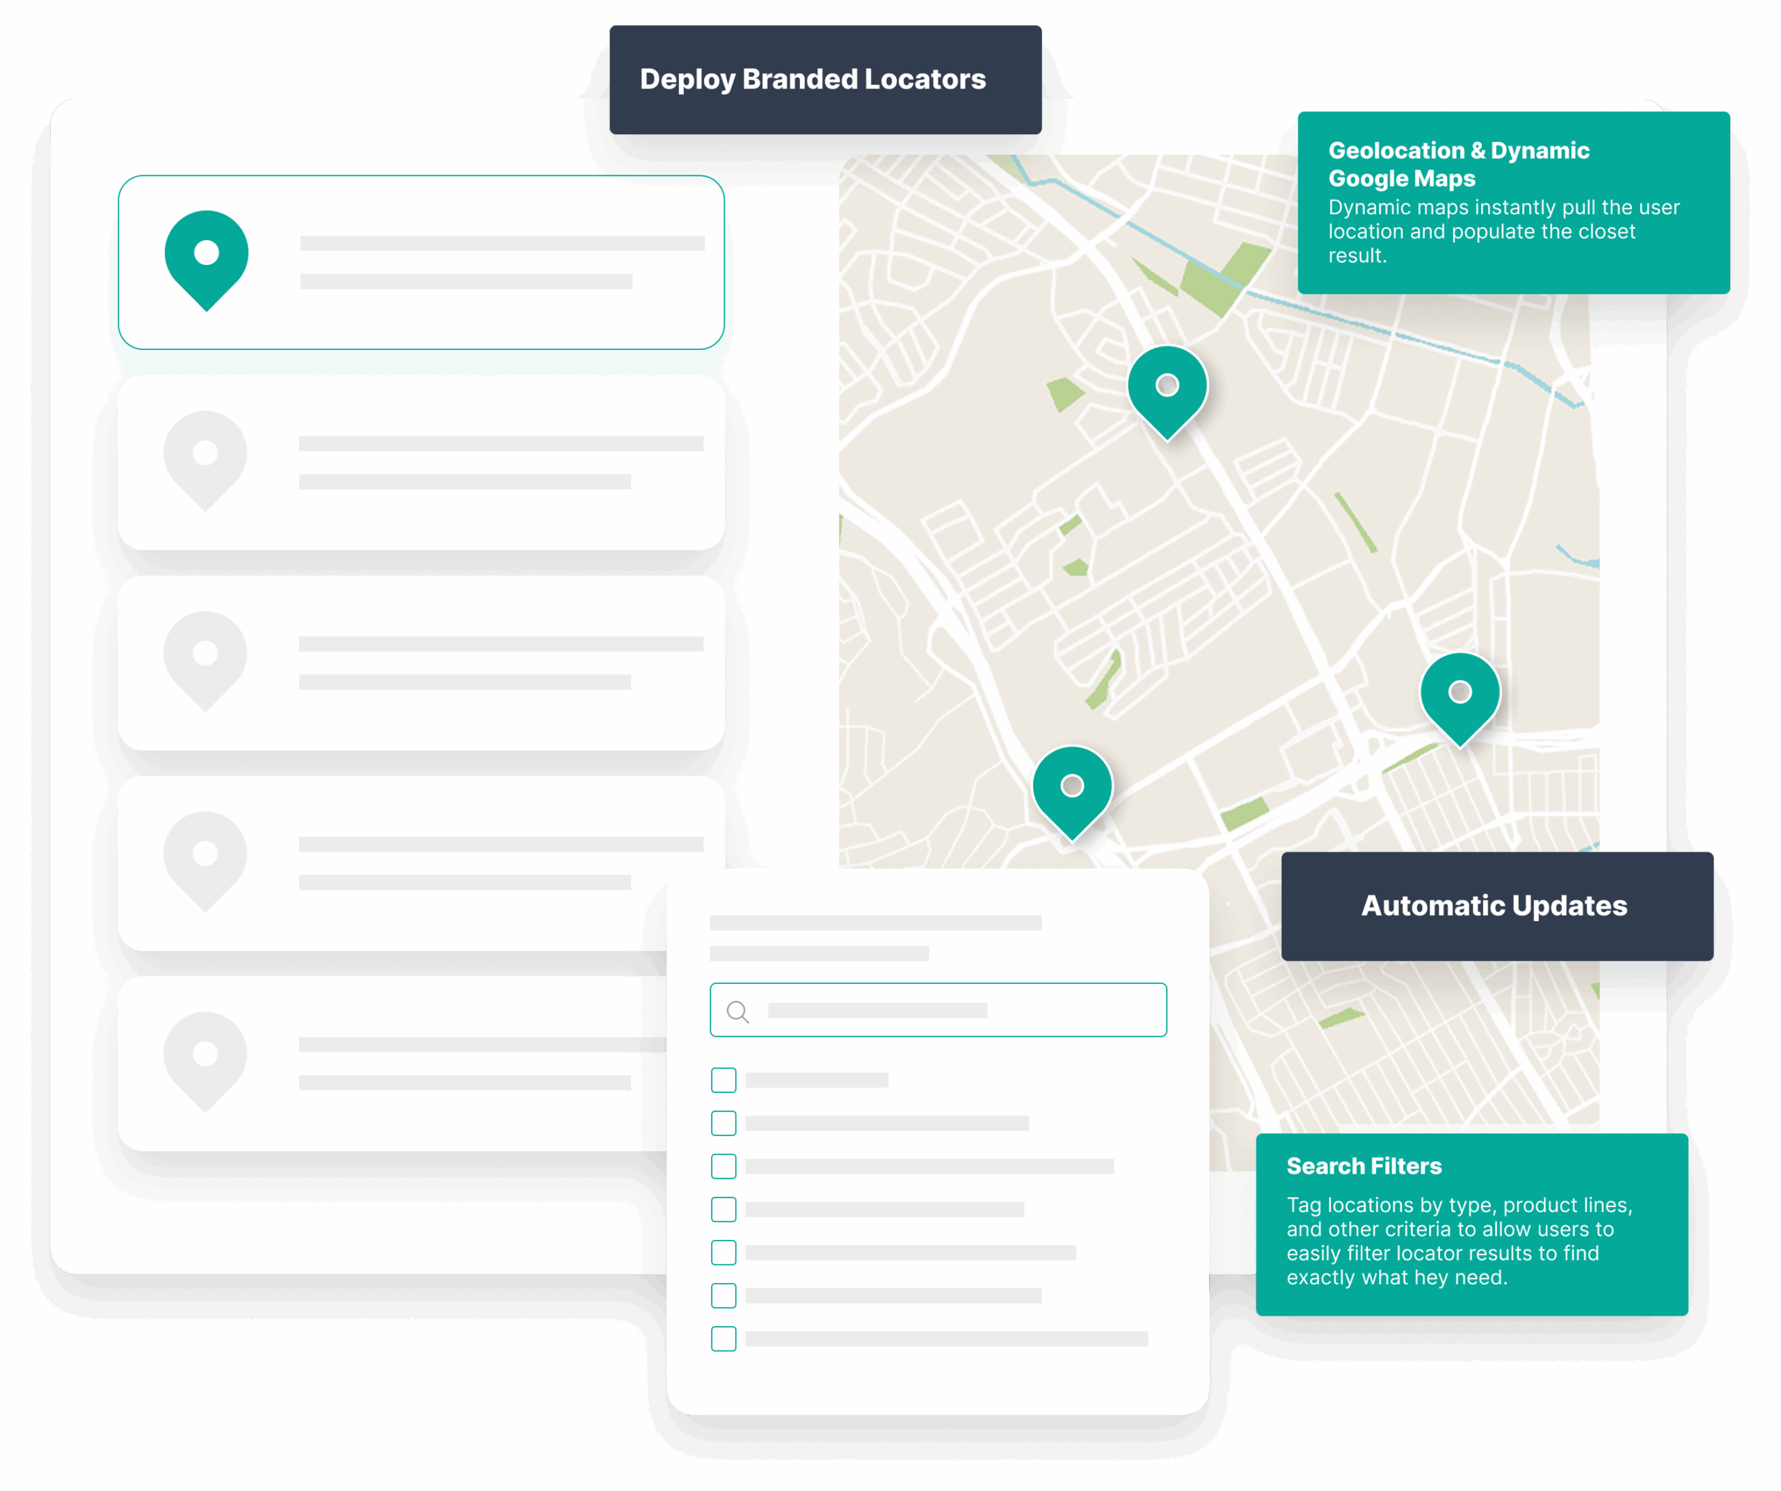Click Geolocation & Dynamic Google Maps card
Viewport: 1781px width, 1491px height.
click(1512, 202)
